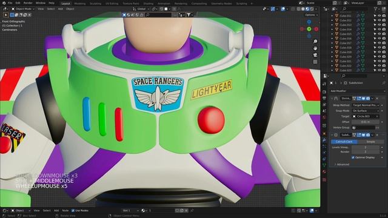Open the Global transform orientation dropdown
Screen dimensions: 388x218
[141, 9]
